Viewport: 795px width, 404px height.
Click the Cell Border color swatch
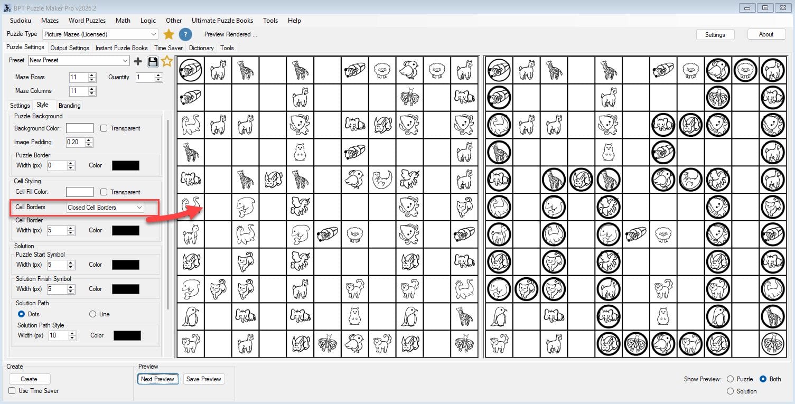(x=126, y=231)
